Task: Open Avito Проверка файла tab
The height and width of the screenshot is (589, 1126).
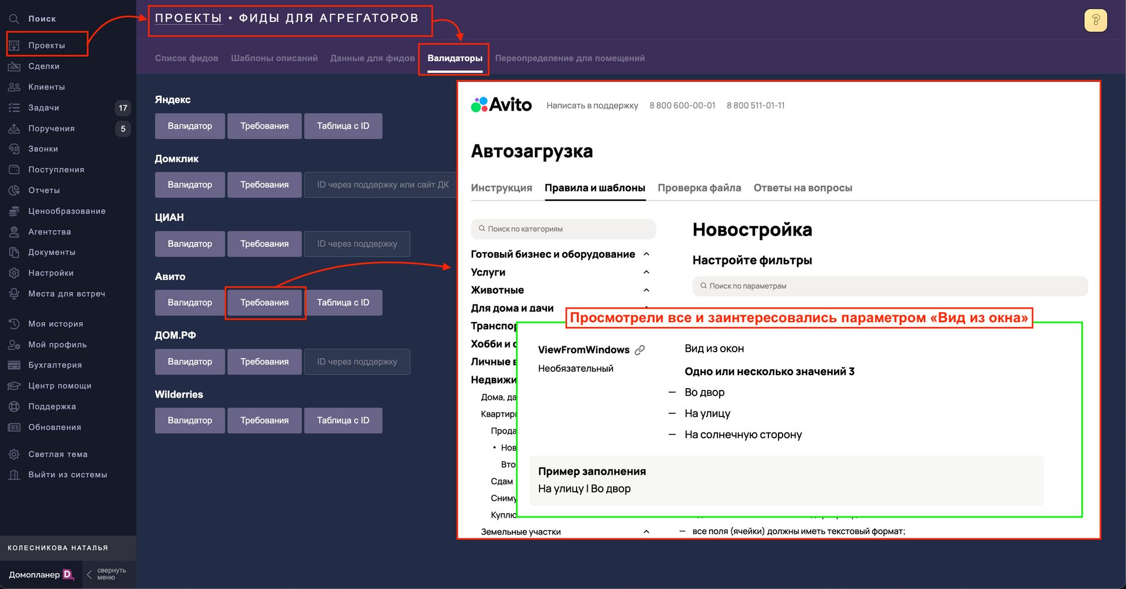Action: [x=700, y=188]
